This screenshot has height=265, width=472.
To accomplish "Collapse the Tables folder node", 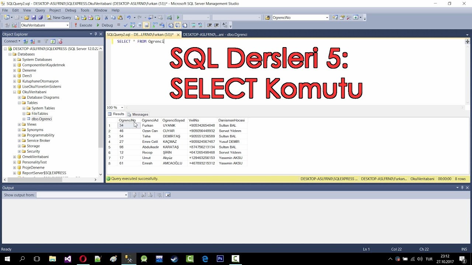I will tap(19, 103).
